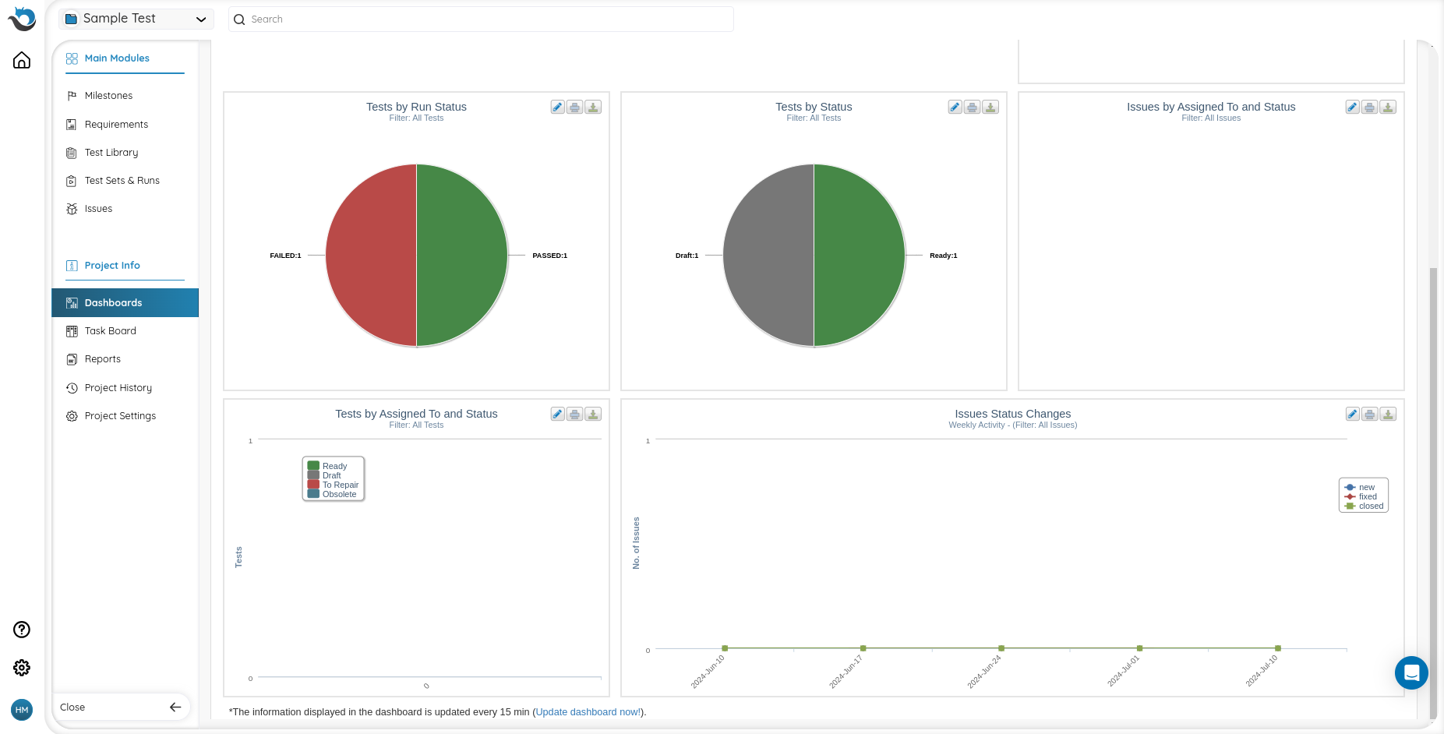
Task: Print the Tests by Assigned To chart
Action: [x=574, y=415]
